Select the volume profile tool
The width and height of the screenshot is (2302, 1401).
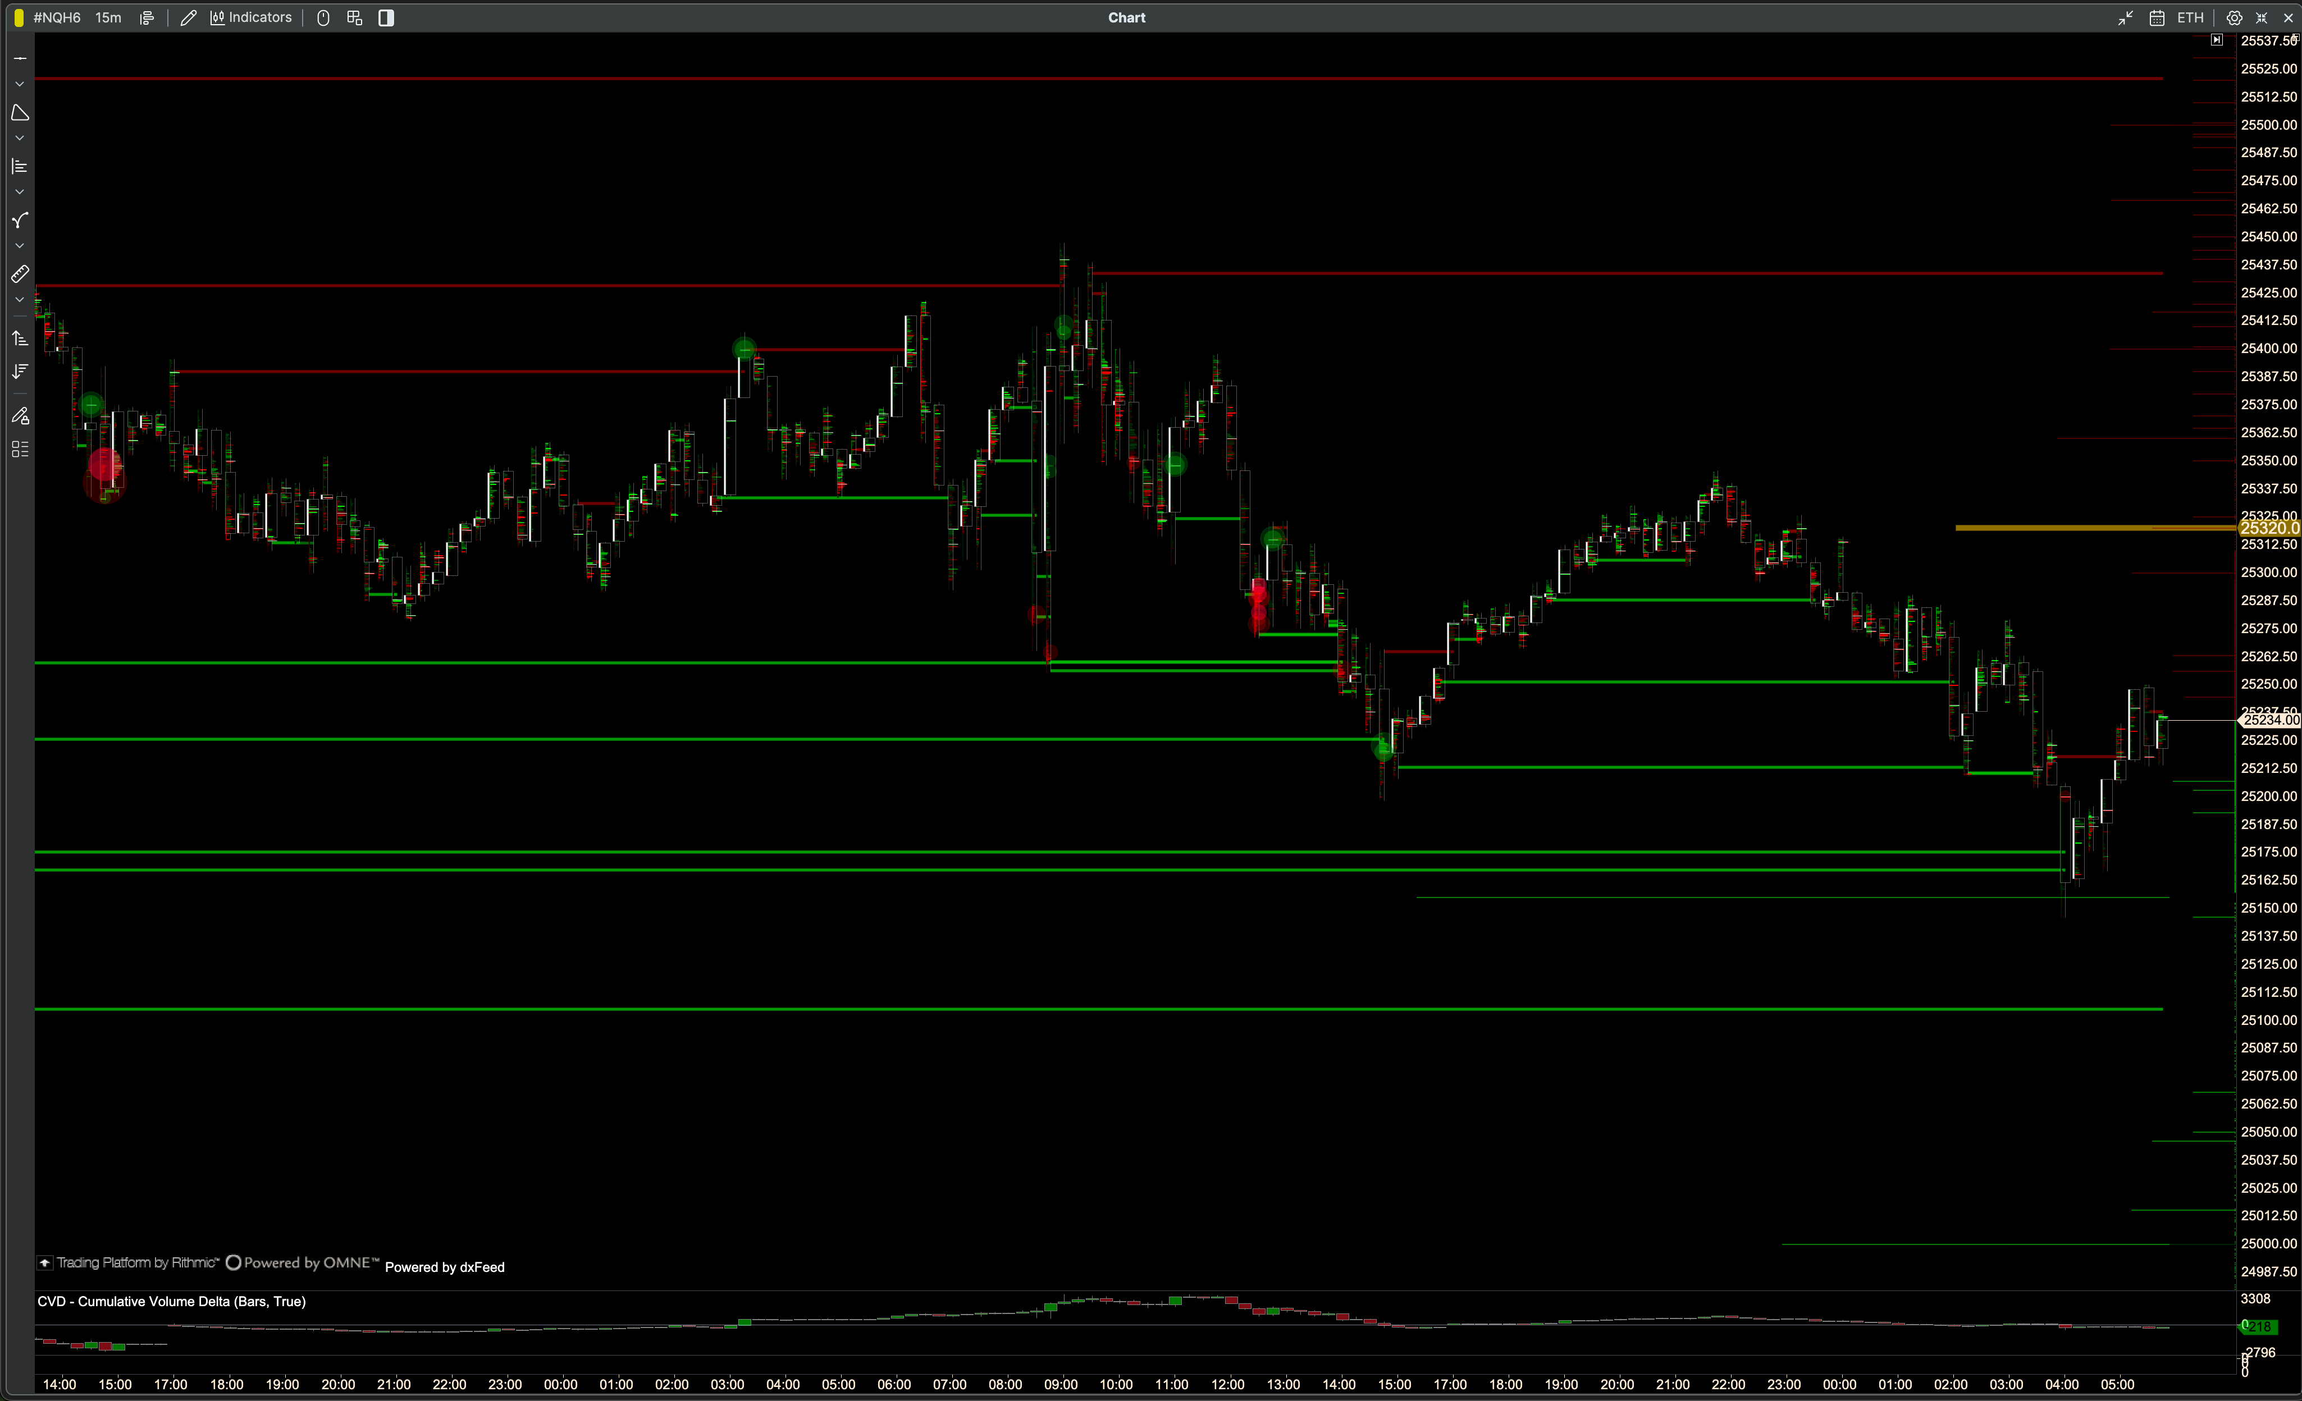click(20, 166)
